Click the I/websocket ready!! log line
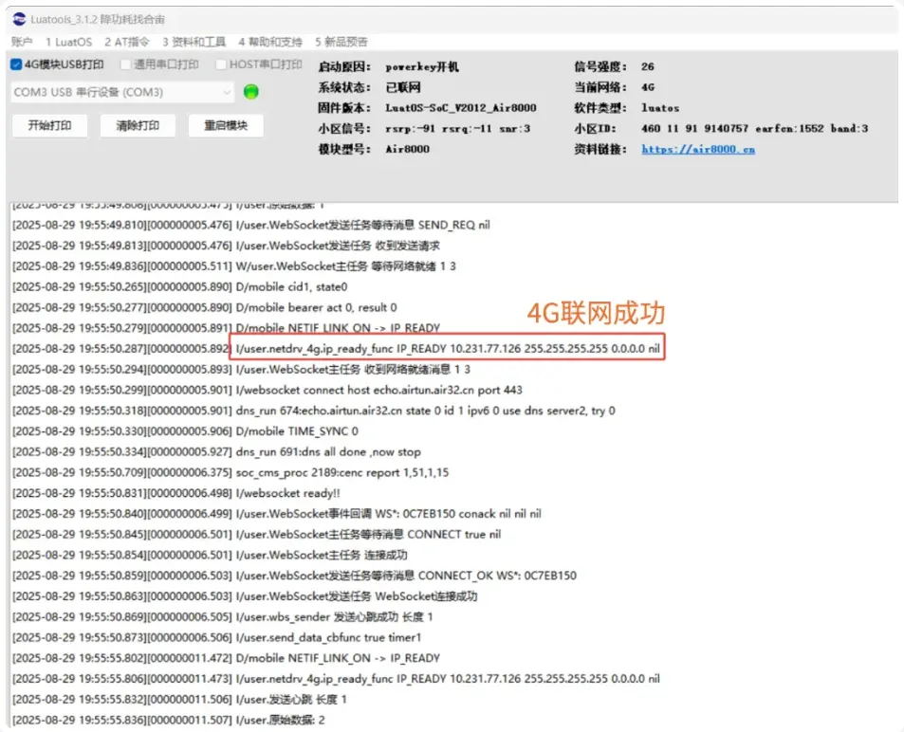Screen dimensions: 904x732 click(x=176, y=493)
